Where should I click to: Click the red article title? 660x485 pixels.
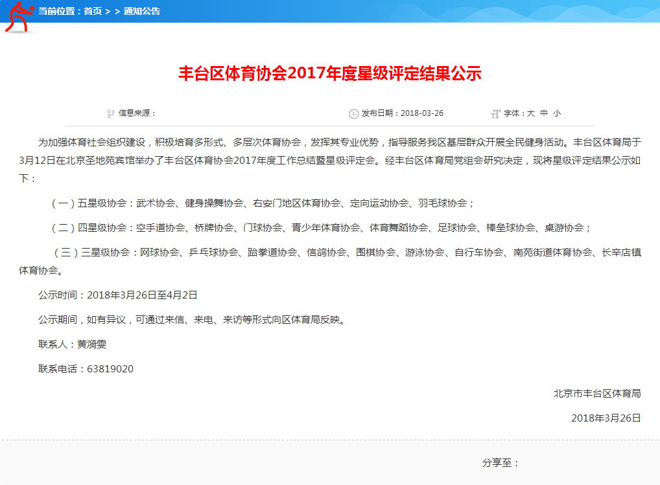330,73
